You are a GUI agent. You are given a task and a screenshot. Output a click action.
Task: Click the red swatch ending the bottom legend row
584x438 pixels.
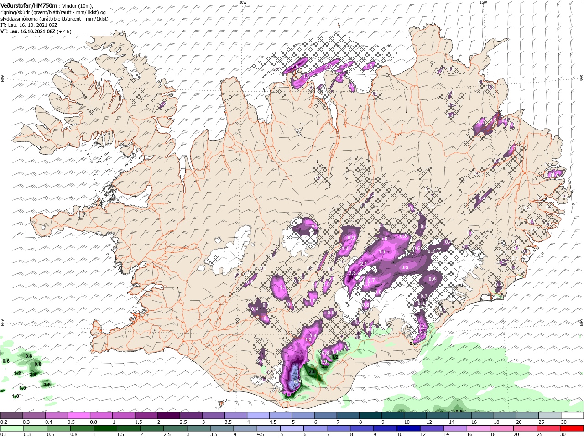point(572,428)
